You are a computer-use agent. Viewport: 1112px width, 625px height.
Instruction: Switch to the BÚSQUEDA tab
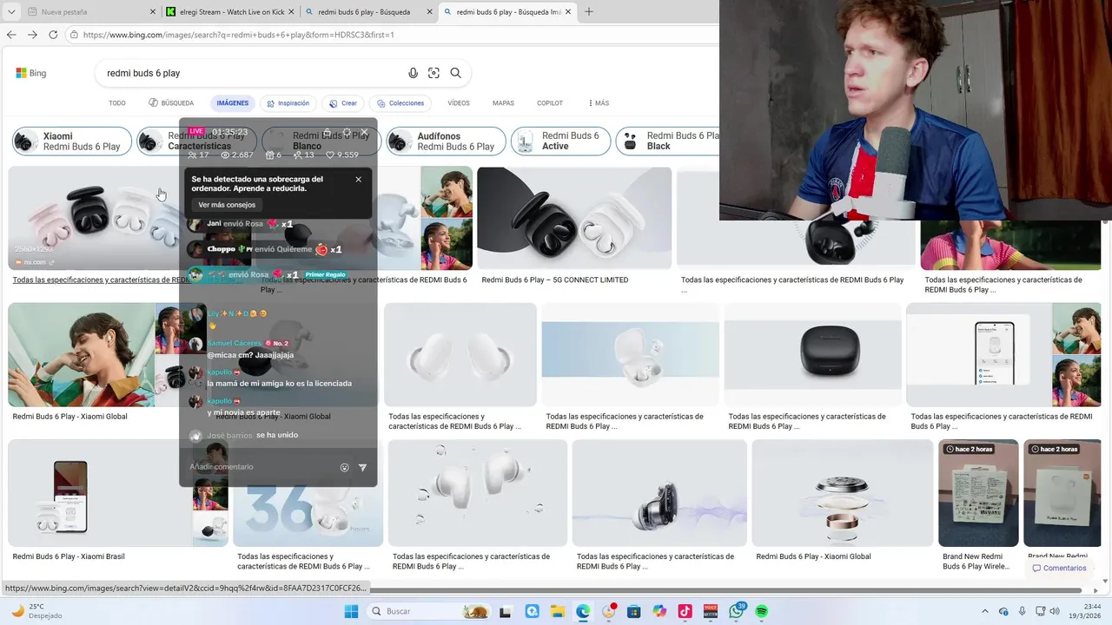coord(171,103)
